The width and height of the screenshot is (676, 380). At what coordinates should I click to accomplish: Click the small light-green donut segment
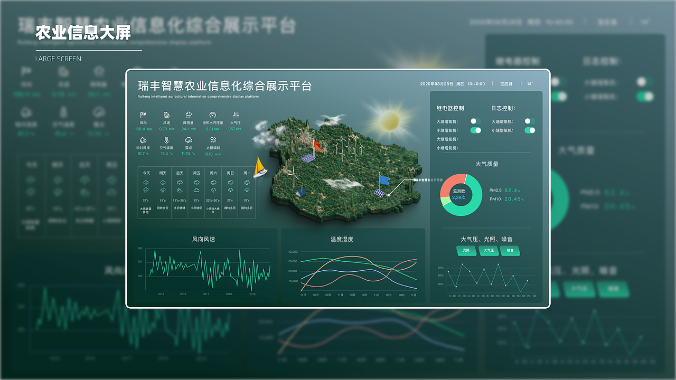click(446, 201)
